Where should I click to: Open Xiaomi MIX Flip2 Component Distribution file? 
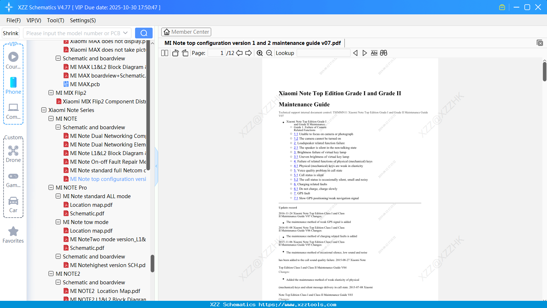click(105, 101)
